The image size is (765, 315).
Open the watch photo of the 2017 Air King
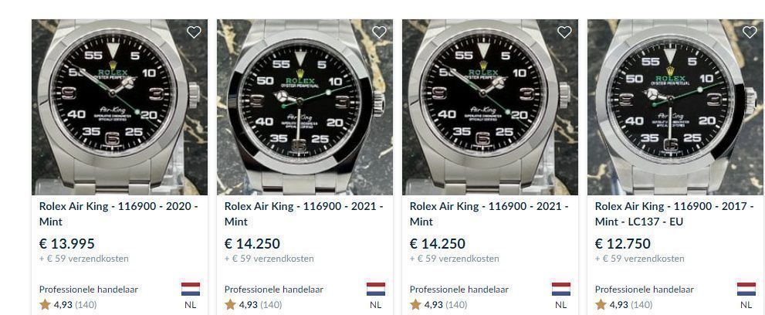[x=675, y=107]
